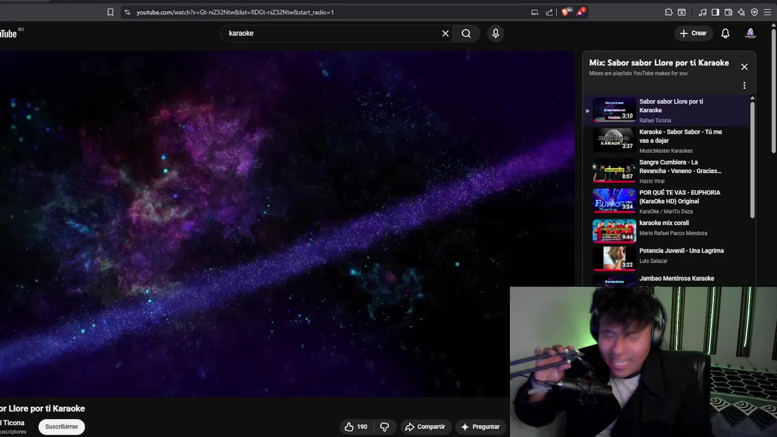Click title 'Jambao Mentirosa Karaoke'
Viewport: 777px width, 437px height.
point(677,279)
